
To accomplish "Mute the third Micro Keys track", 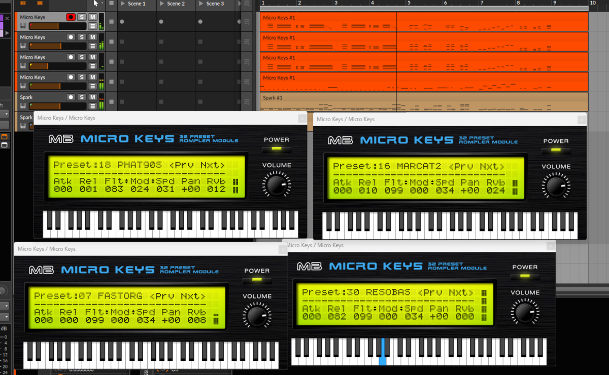I will point(92,57).
